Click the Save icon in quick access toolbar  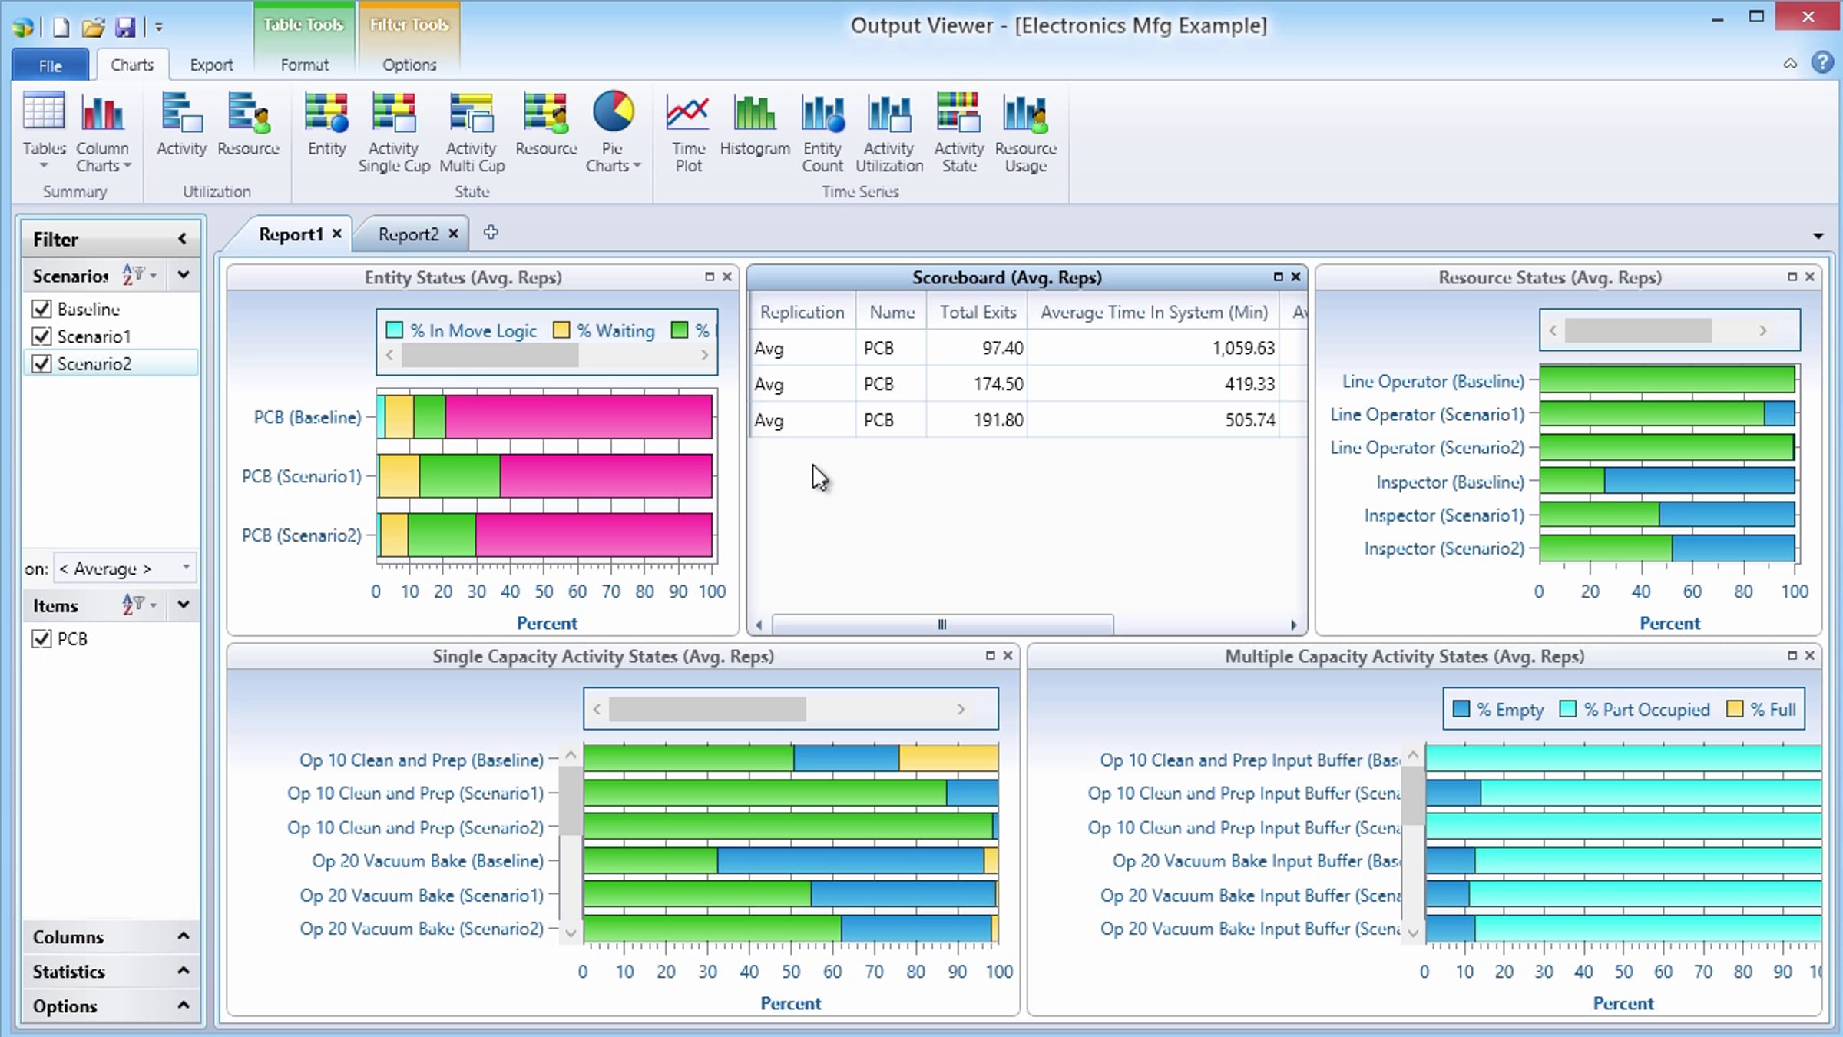[124, 28]
